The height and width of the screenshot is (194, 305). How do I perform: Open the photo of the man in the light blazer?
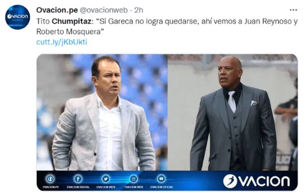tap(102, 113)
